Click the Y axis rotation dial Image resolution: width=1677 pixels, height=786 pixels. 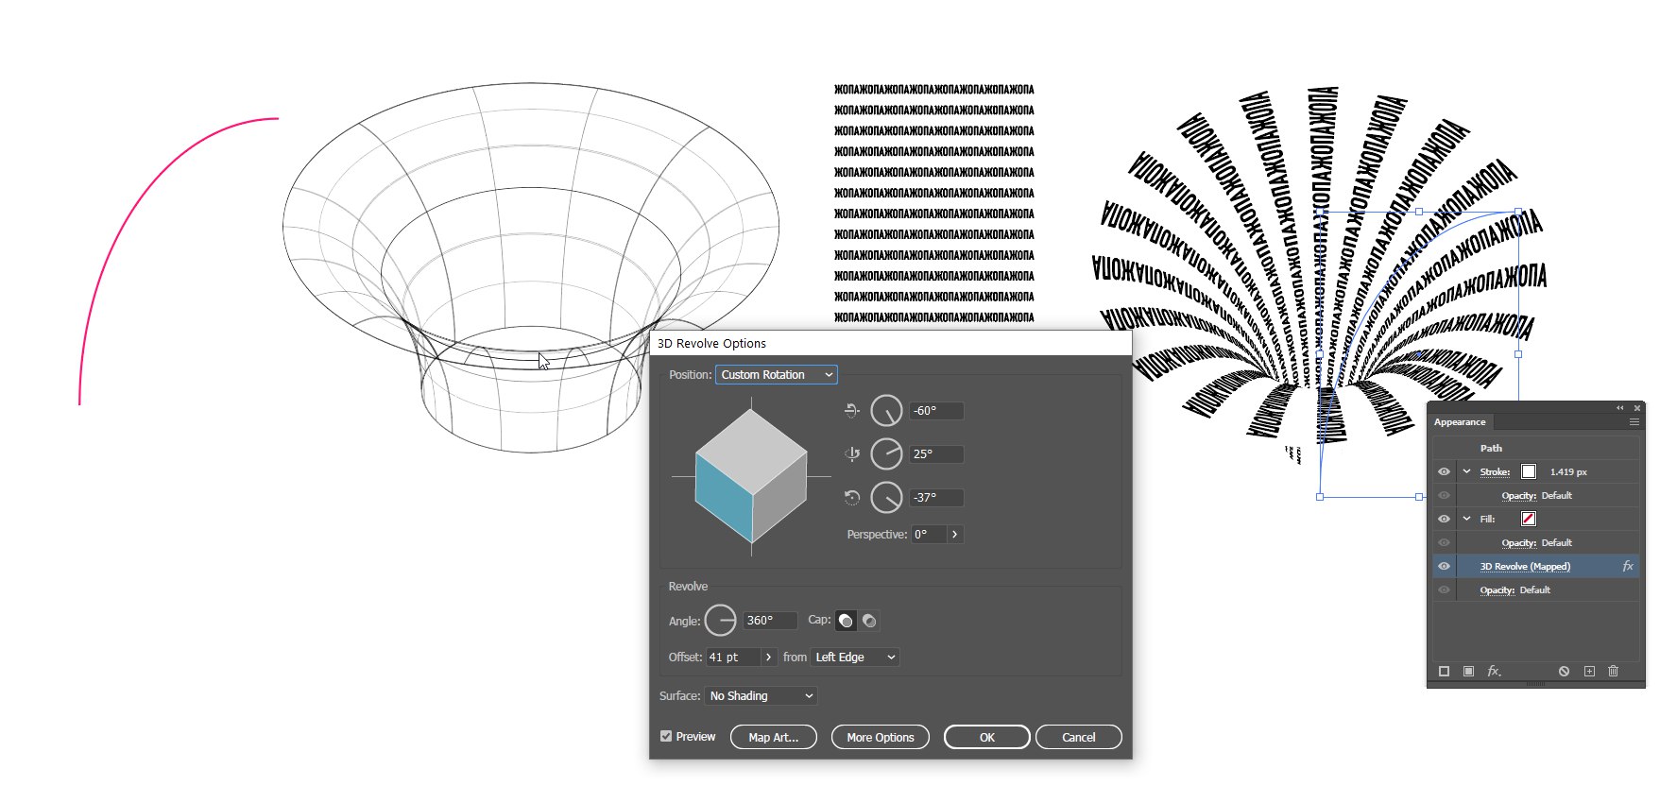886,454
